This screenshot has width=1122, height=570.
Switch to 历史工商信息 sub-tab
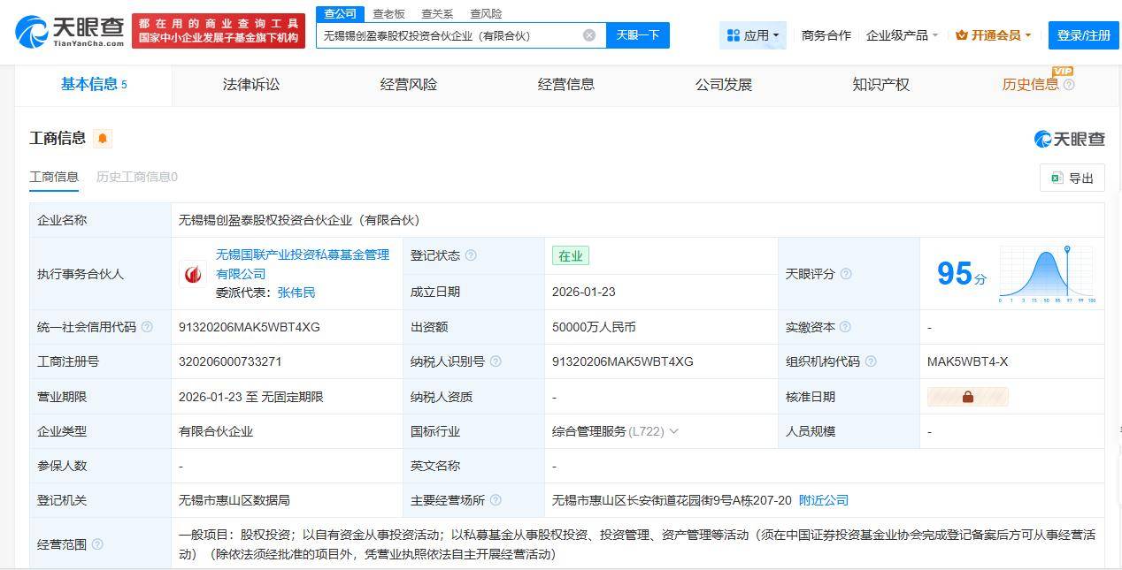click(x=137, y=177)
